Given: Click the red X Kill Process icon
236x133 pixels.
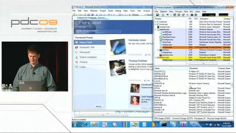Looking at the screenshot, I should (187, 15).
